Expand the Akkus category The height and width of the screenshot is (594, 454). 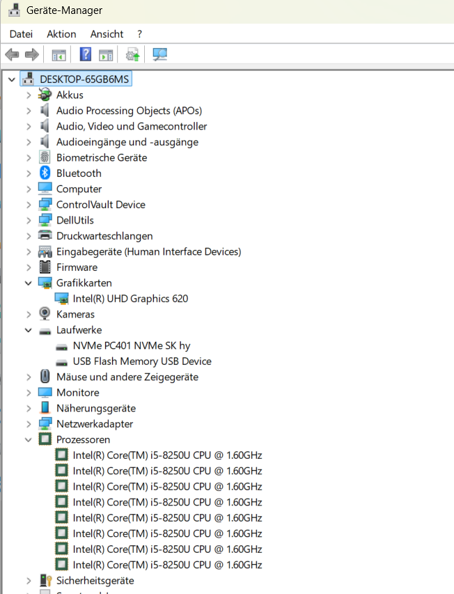pyautogui.click(x=29, y=95)
